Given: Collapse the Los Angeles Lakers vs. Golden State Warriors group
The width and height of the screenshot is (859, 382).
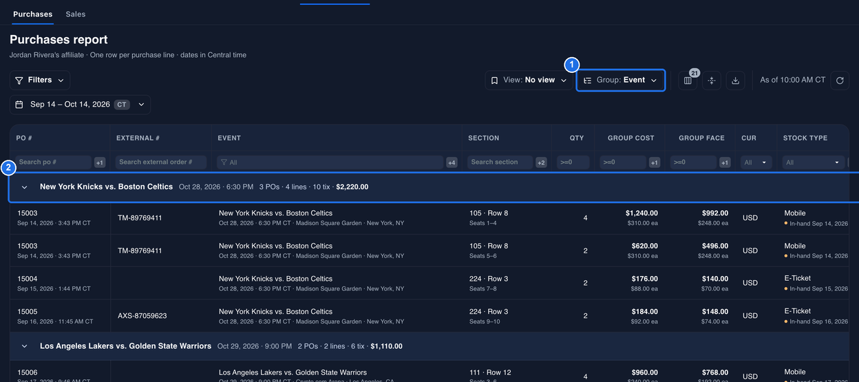Looking at the screenshot, I should coord(25,346).
